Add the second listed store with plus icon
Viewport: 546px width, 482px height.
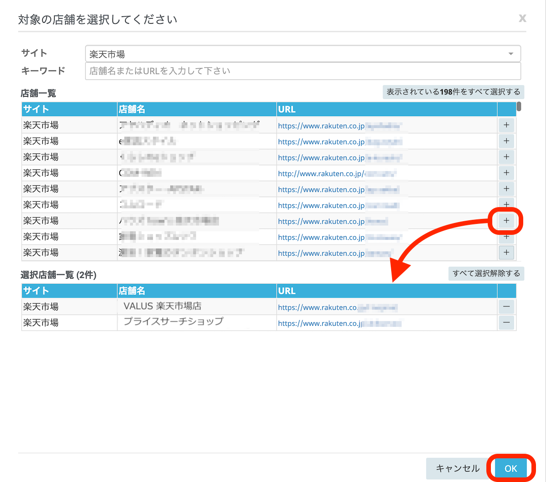506,141
